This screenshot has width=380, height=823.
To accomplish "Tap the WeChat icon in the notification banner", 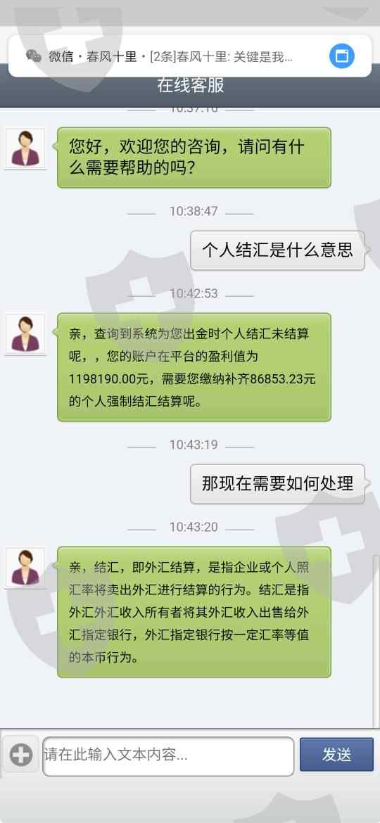I will (34, 56).
